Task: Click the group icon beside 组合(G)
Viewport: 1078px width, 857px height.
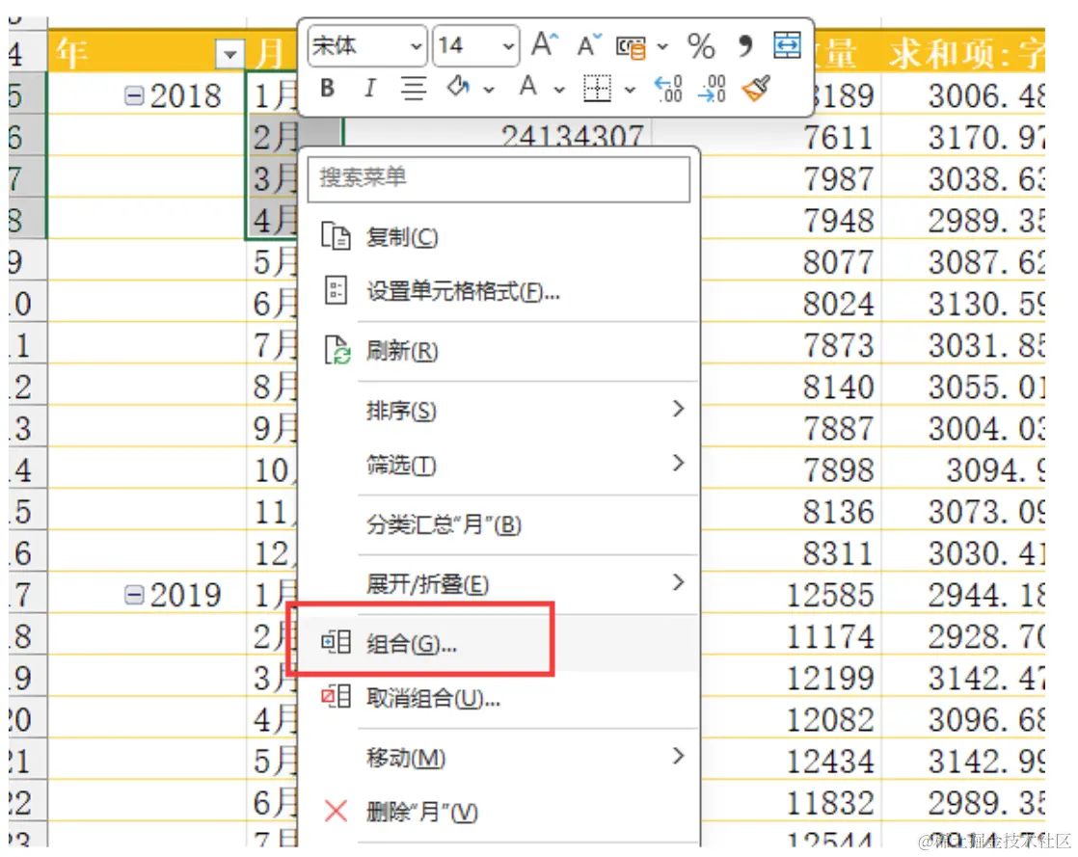Action: coord(337,642)
